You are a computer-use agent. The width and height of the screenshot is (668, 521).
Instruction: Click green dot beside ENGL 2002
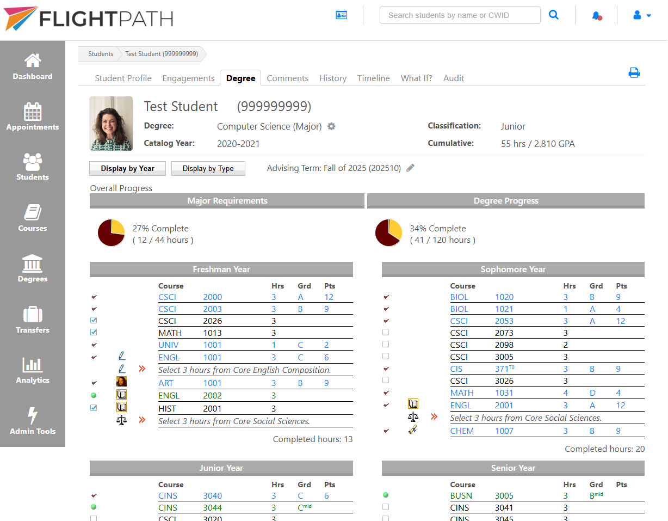(94, 395)
